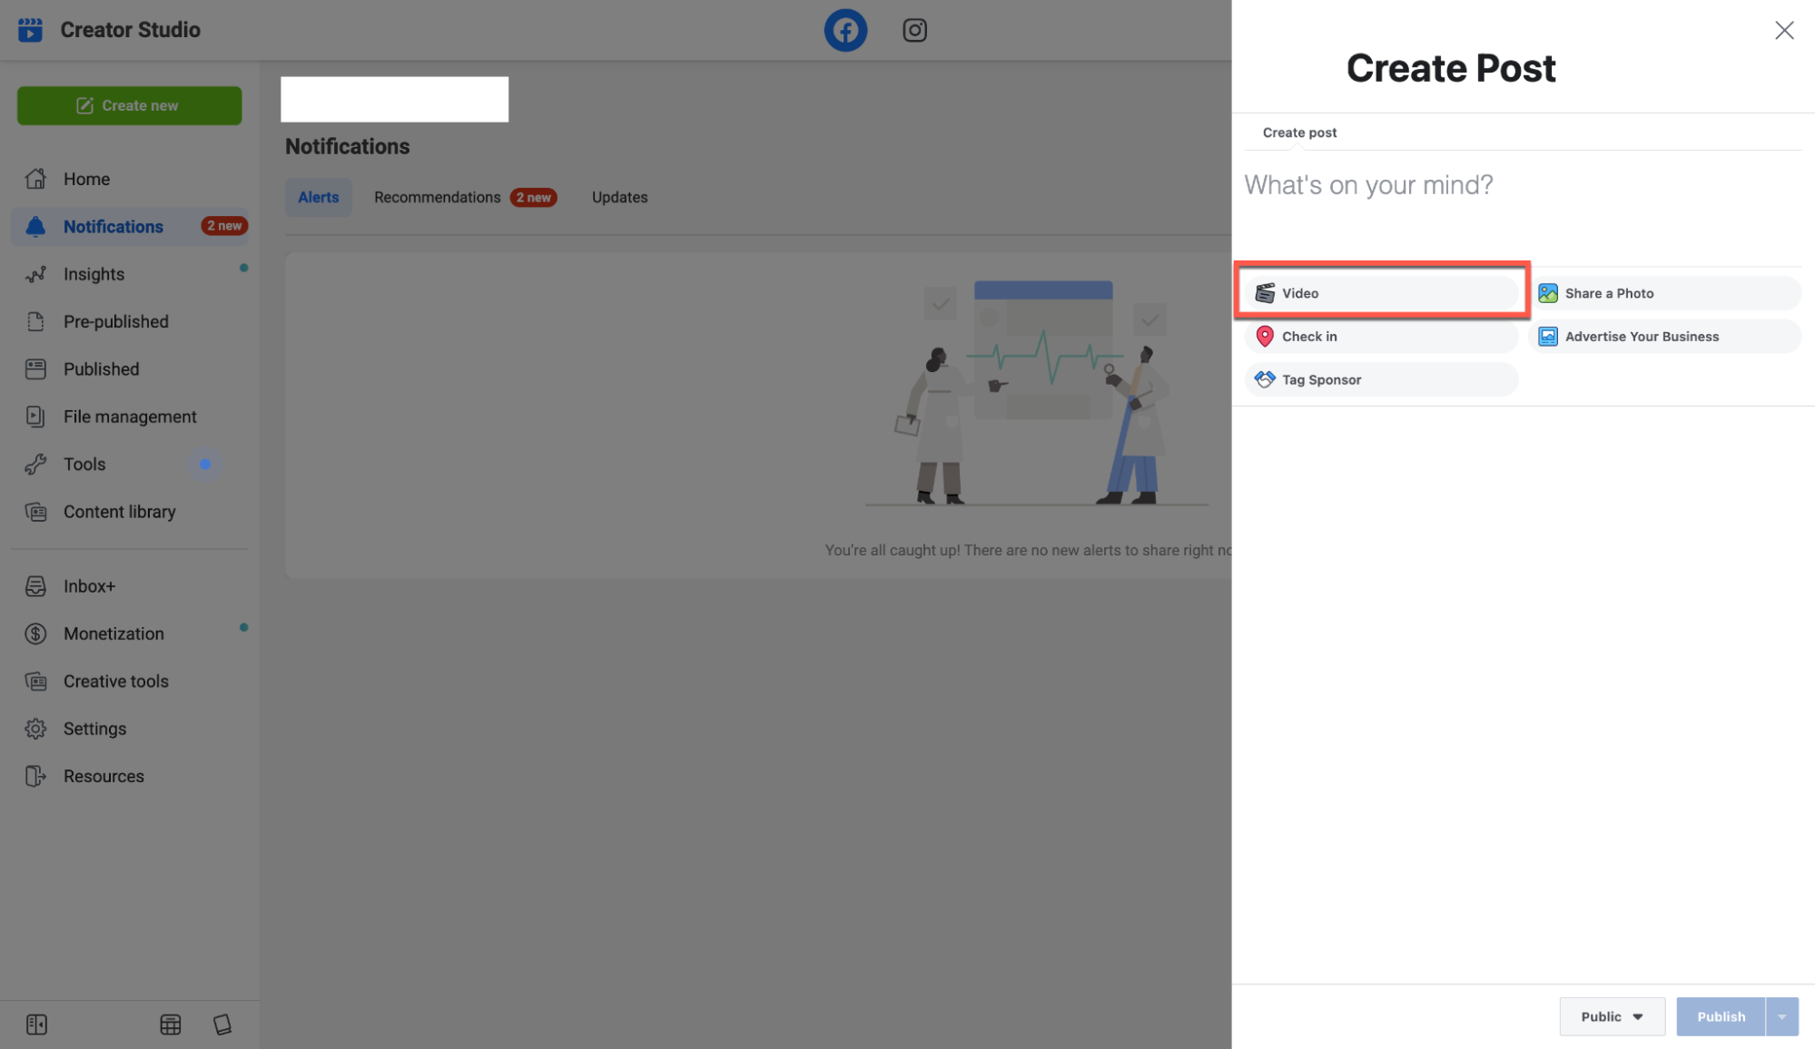1815x1049 pixels.
Task: Toggle the Alerts notification filter
Action: [319, 197]
